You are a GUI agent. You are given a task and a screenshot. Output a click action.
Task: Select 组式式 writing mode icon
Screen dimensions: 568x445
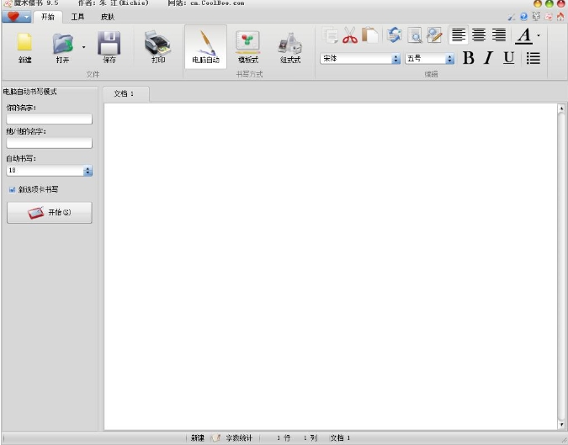point(290,44)
